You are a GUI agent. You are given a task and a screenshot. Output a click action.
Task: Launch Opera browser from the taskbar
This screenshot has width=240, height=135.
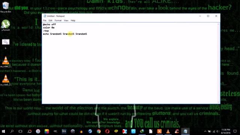[107, 131]
